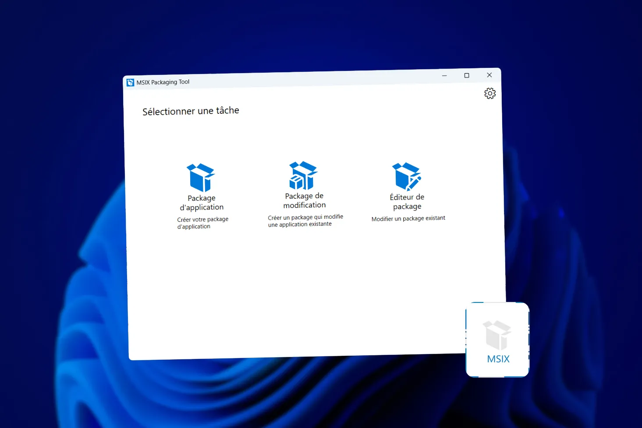Maximize the MSIX Packaging Tool window
The width and height of the screenshot is (642, 428).
pyautogui.click(x=467, y=75)
